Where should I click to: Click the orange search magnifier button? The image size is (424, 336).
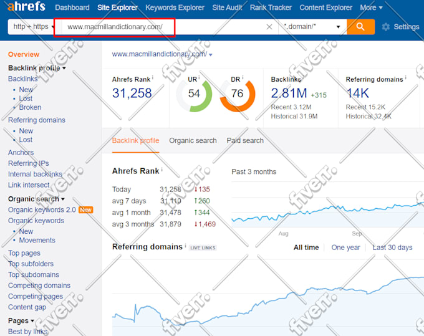pyautogui.click(x=360, y=26)
